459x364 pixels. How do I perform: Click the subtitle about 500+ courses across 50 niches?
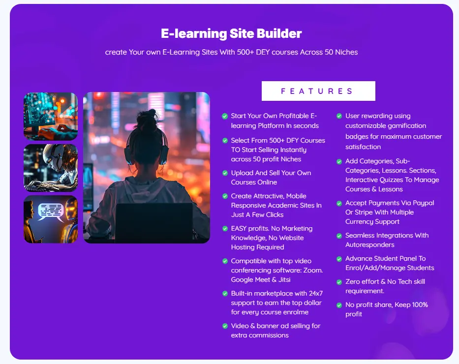pyautogui.click(x=231, y=52)
